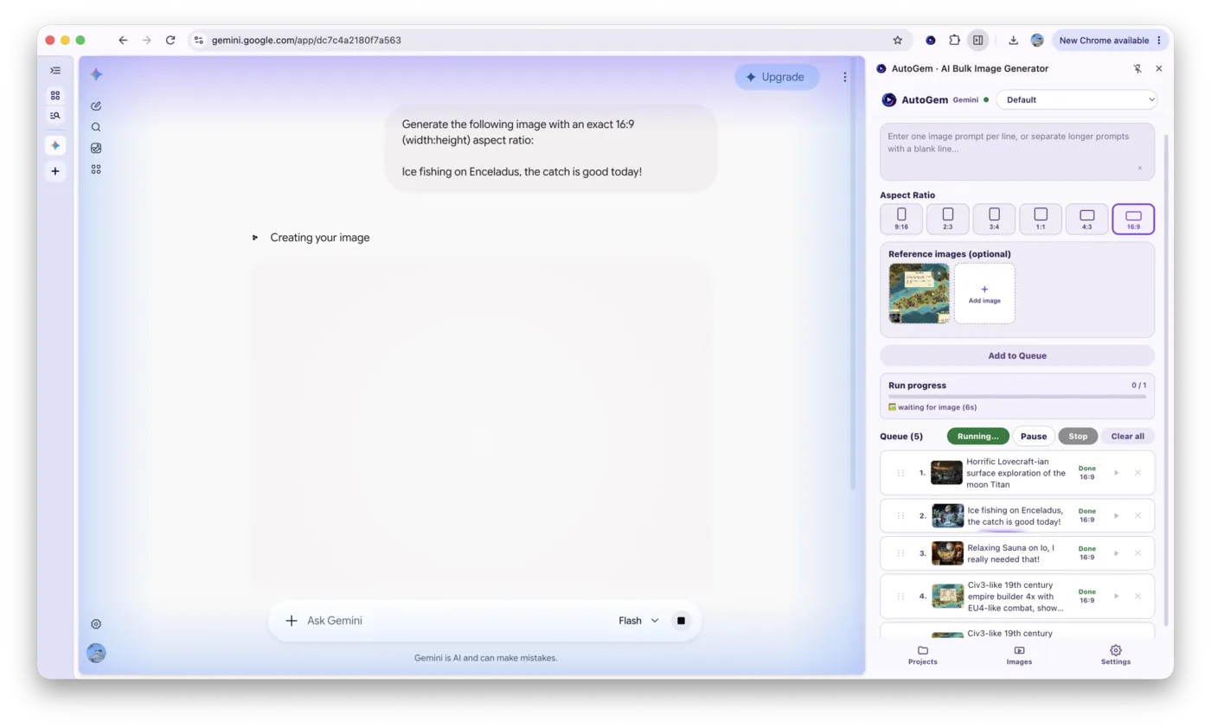
Task: Expand the browser's vertical tab sidebar
Action: (x=55, y=70)
